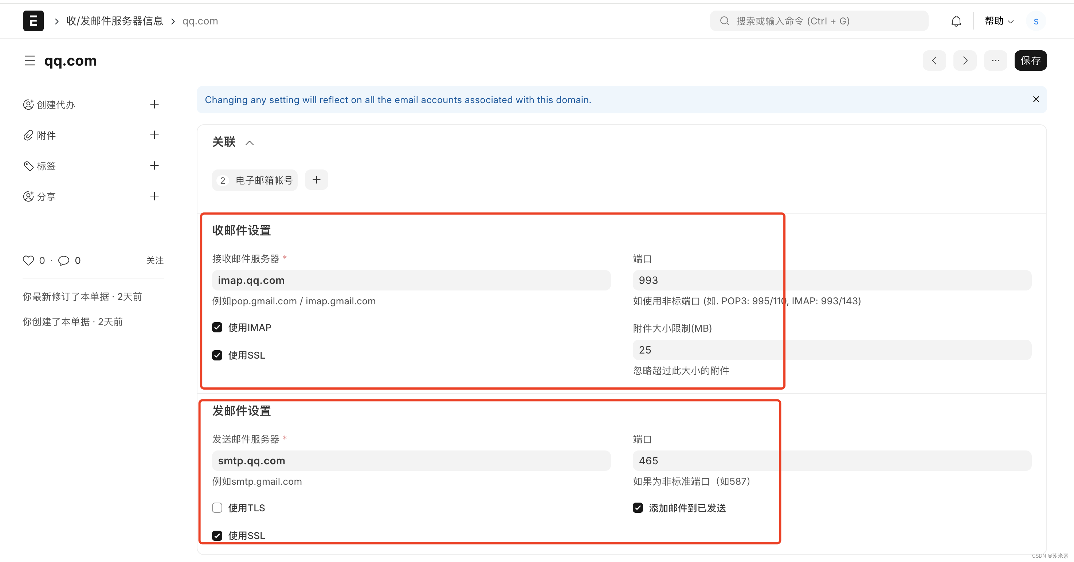Click the notification bell icon

[956, 21]
